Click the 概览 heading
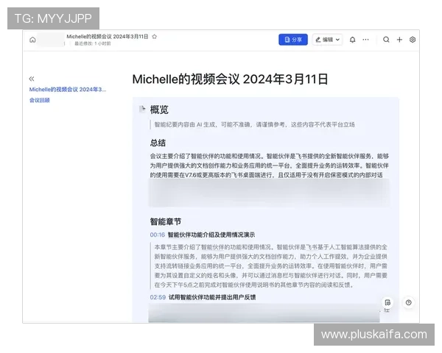This screenshot has width=442, height=353. tap(159, 110)
